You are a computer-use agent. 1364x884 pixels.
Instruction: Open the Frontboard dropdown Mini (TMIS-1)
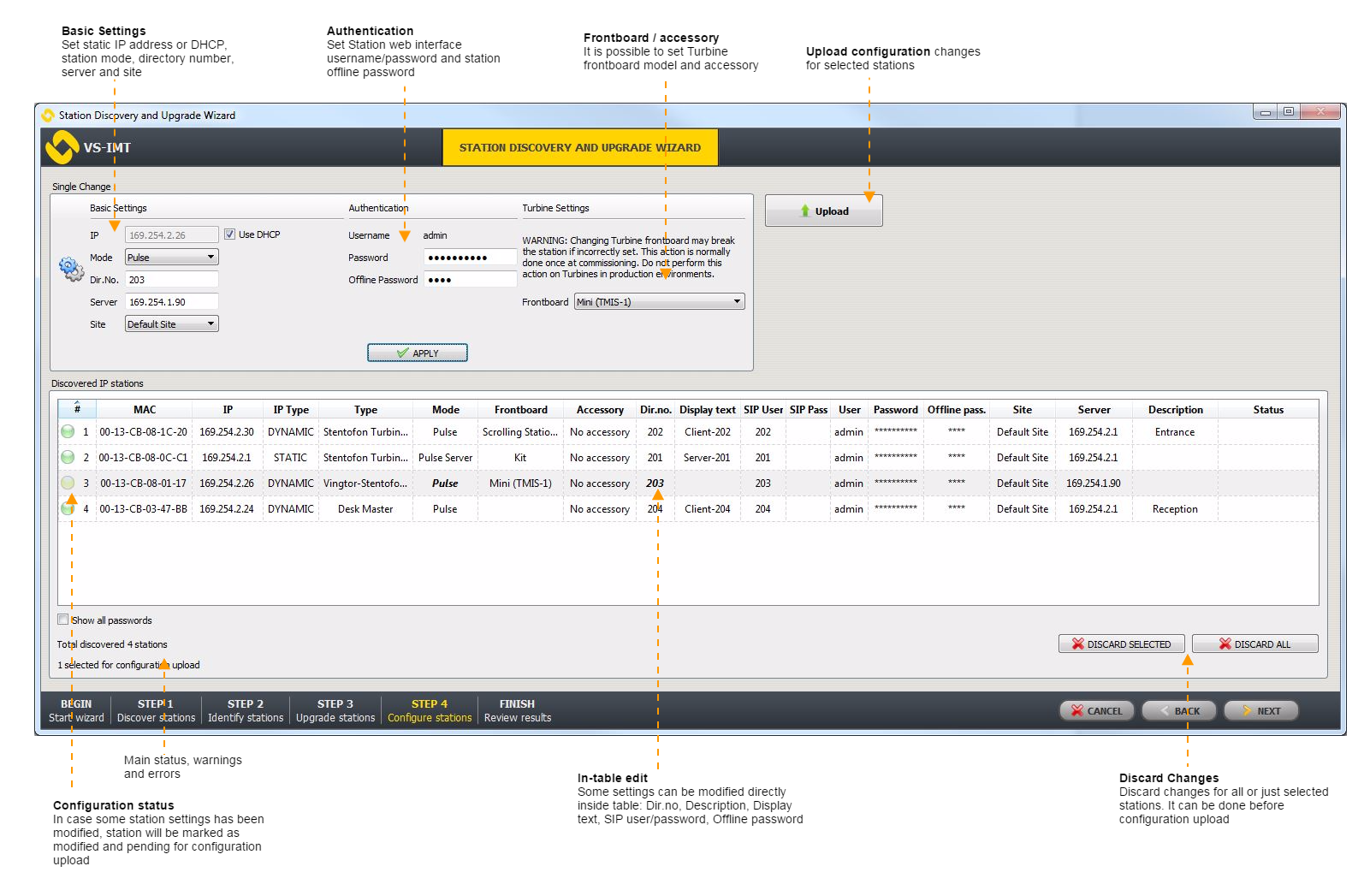click(x=659, y=302)
